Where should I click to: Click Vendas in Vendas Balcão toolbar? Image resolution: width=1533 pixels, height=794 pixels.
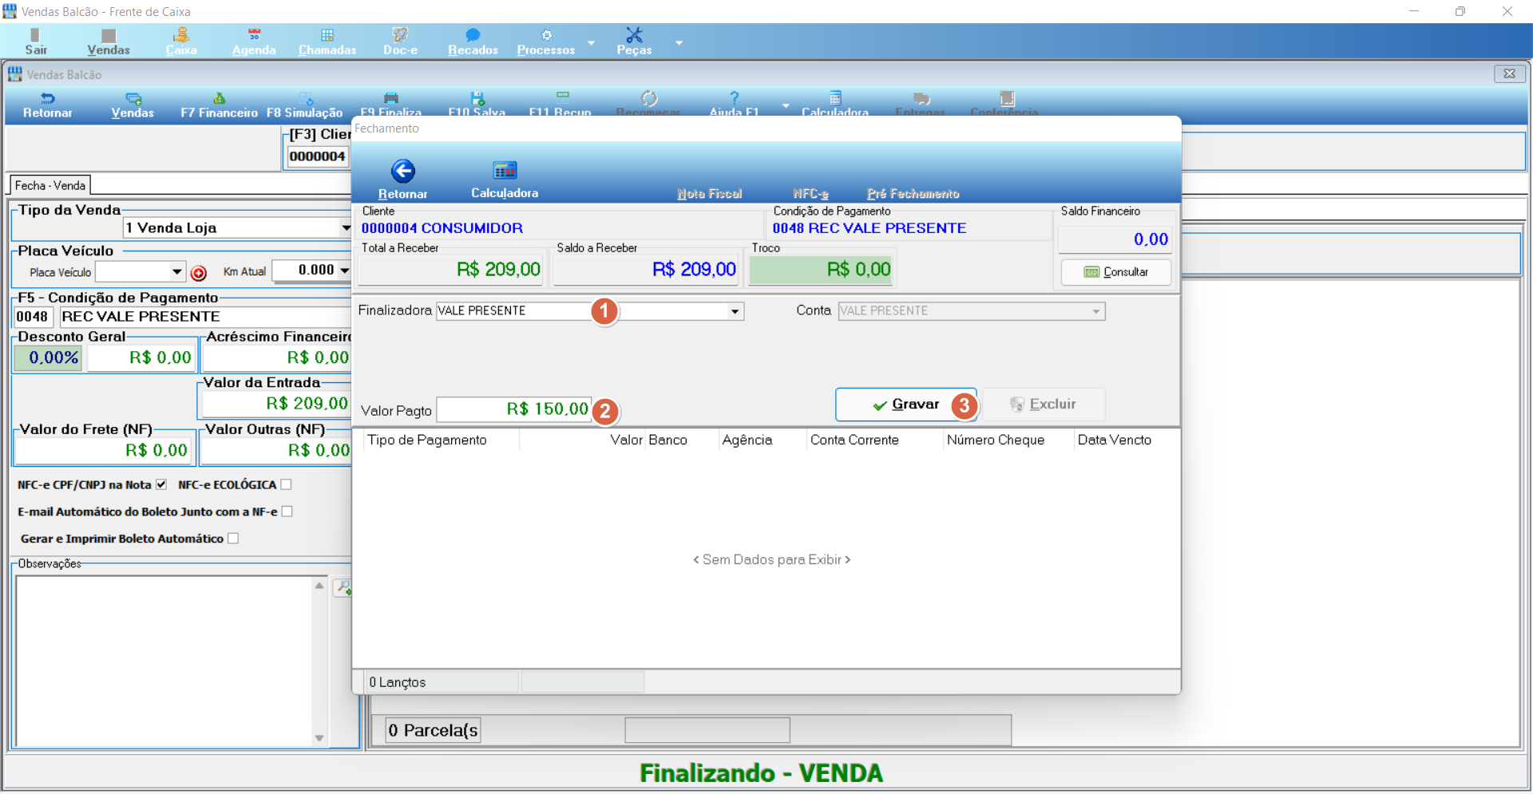133,105
